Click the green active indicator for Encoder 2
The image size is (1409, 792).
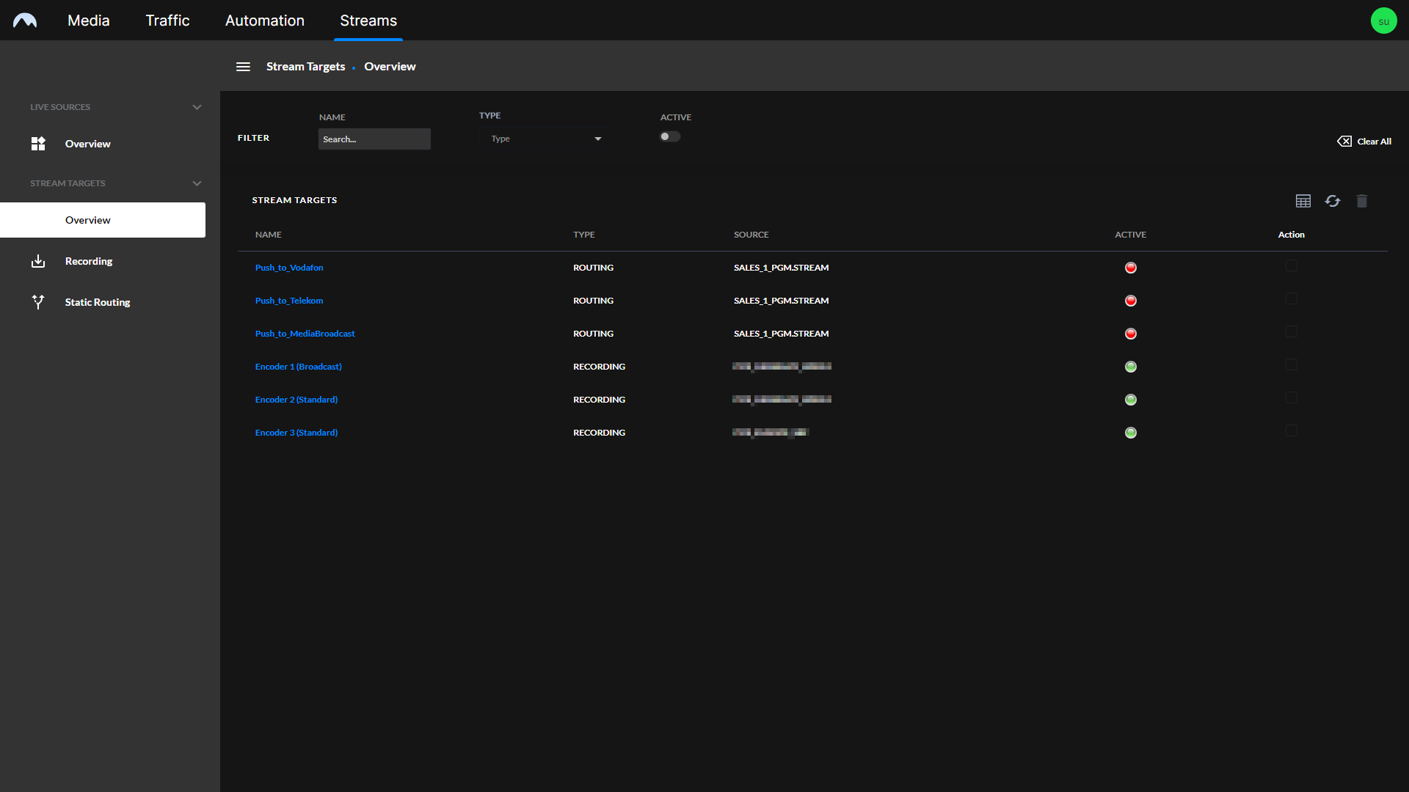(1130, 400)
